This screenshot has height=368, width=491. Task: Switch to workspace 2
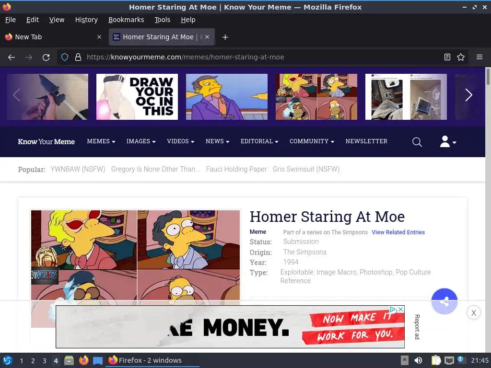click(33, 361)
